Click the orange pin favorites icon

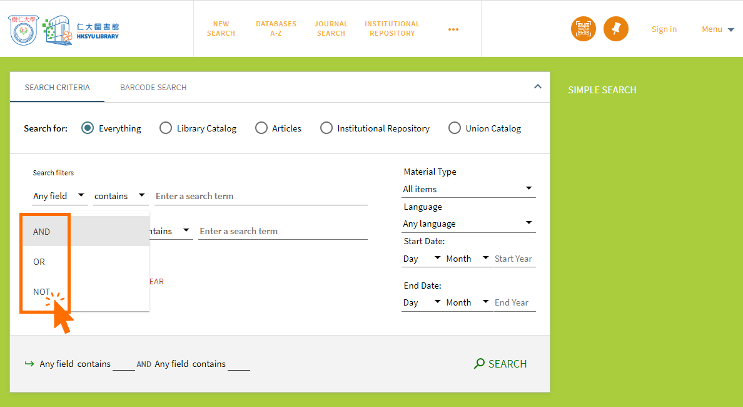tap(615, 29)
